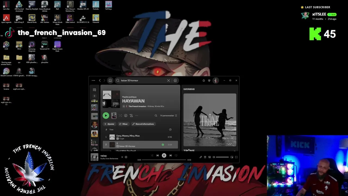The width and height of the screenshot is (348, 196).
Task: Click the Spotify volume slider
Action: [222, 157]
